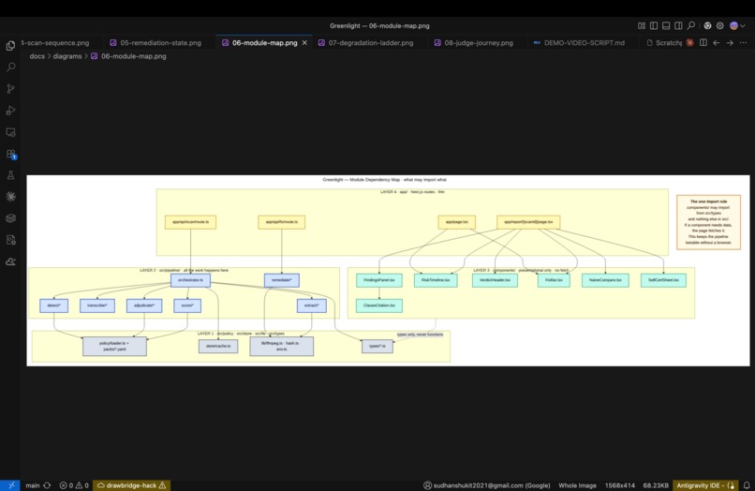
Task: Open the Testing flask view
Action: (10, 175)
